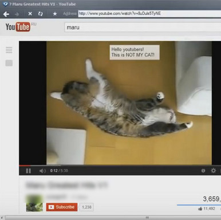
Task: Reload the page with the refresh icon
Action: point(41,14)
